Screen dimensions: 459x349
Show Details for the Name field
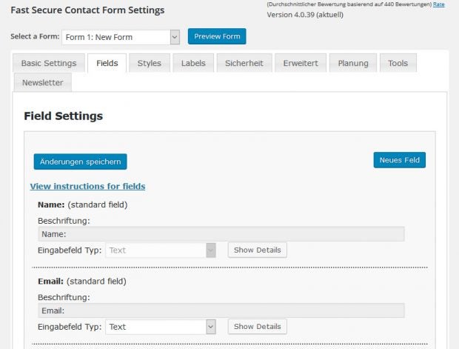258,250
